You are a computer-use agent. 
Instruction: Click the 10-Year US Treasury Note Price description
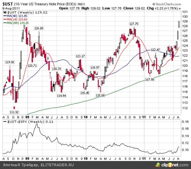45,4
